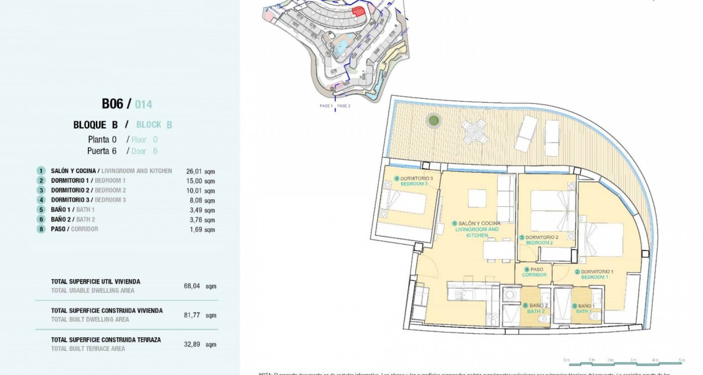Click the number 1 badge in legend list

click(x=41, y=171)
